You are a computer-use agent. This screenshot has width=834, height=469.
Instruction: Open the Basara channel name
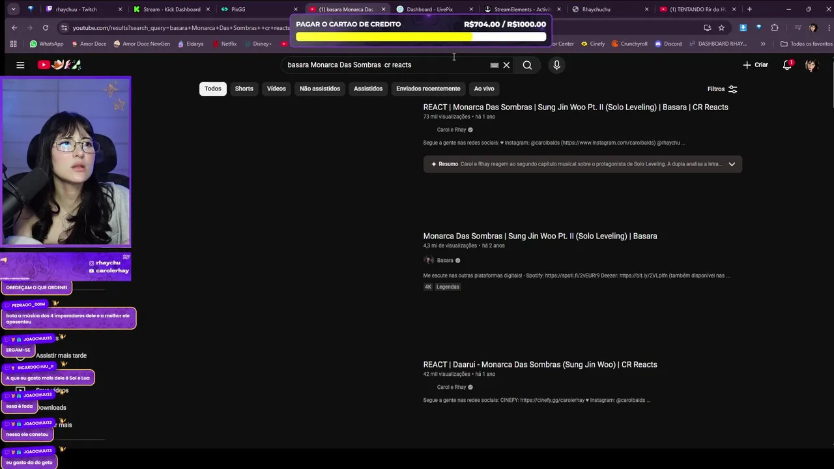click(445, 261)
